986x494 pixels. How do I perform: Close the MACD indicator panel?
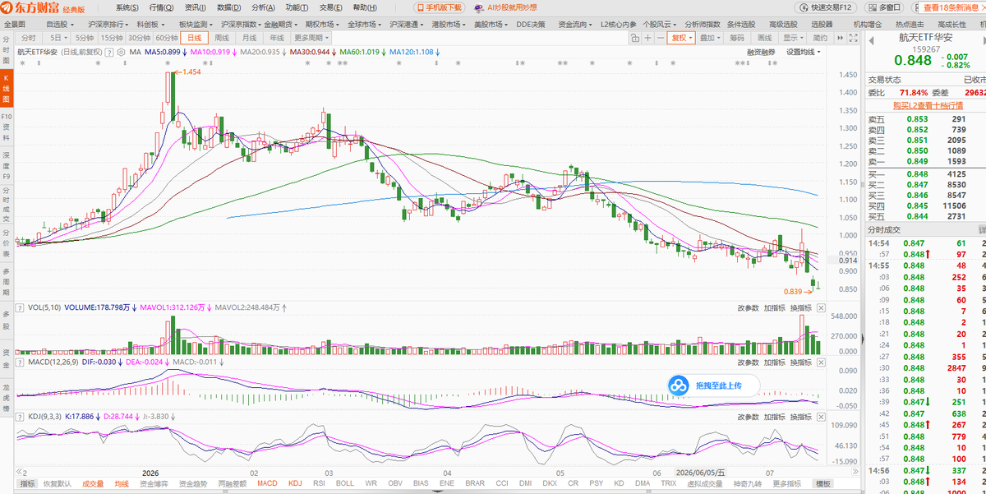[x=820, y=362]
